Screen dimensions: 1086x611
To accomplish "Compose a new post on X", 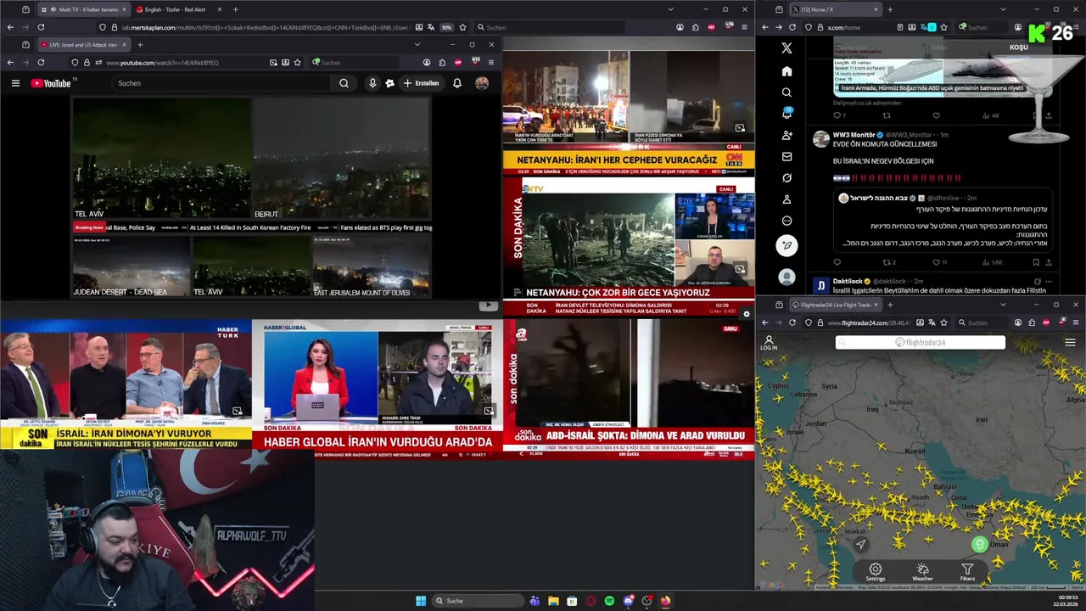I will point(787,245).
